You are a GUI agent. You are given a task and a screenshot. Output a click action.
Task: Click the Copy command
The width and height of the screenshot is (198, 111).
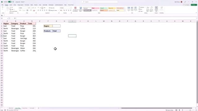12,9
